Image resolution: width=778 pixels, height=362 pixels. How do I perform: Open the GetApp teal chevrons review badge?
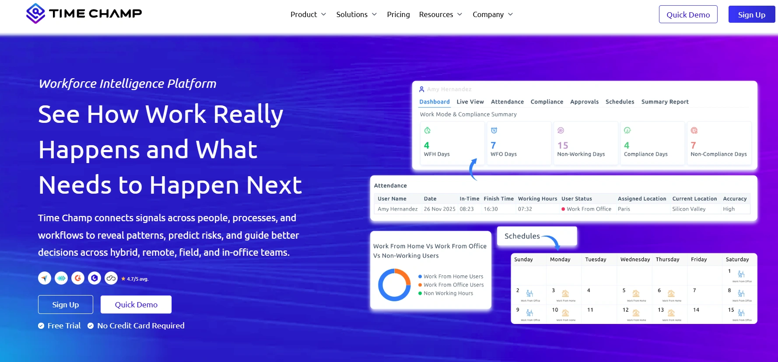click(x=61, y=278)
